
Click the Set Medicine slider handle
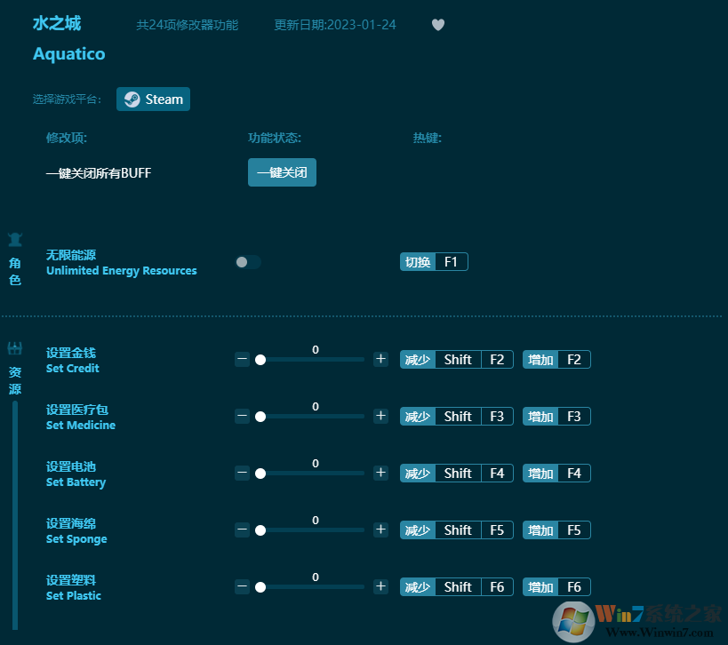click(x=260, y=417)
